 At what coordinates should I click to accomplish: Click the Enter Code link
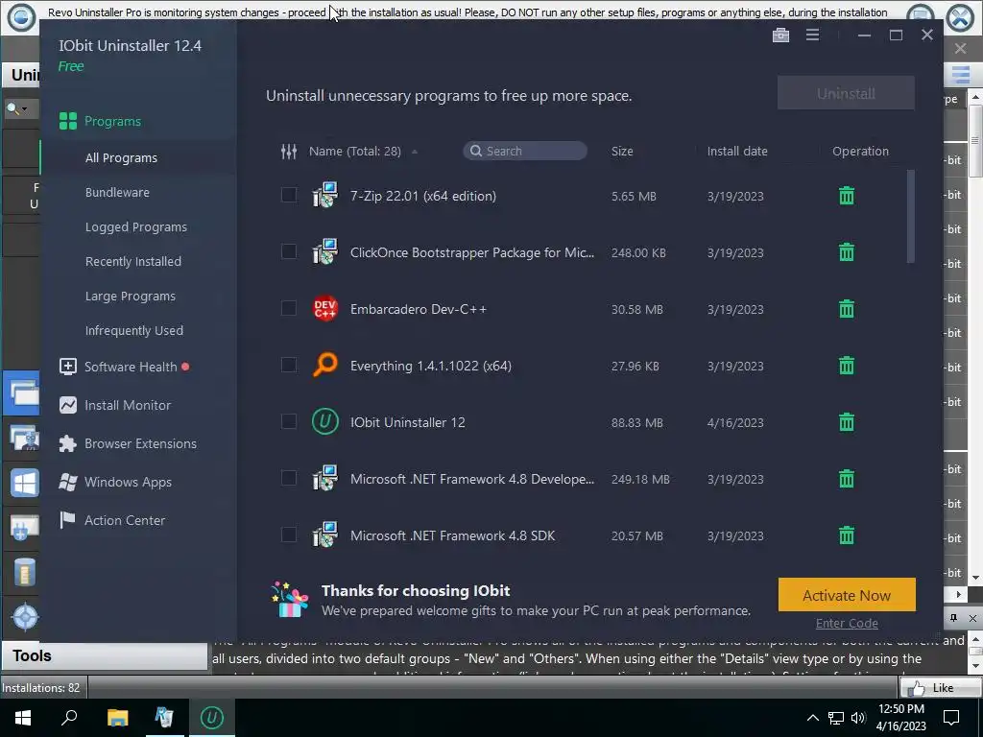[x=847, y=623]
